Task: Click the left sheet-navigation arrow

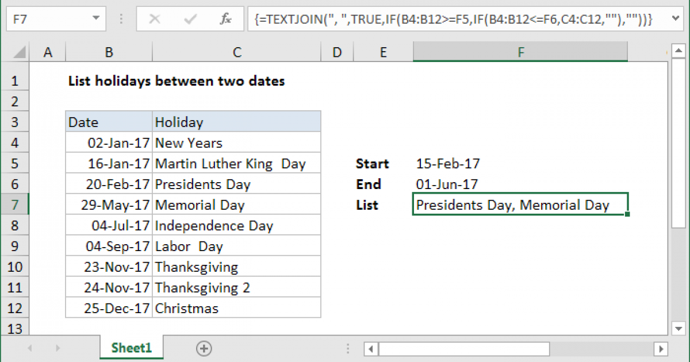Action: tap(30, 348)
